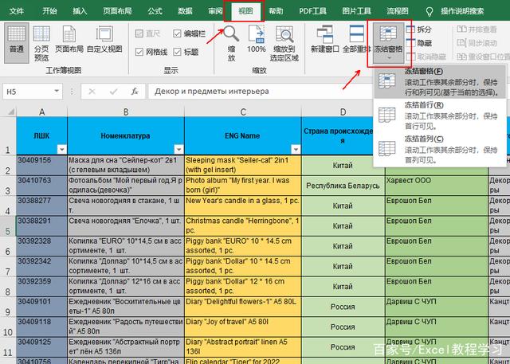510x364 pixels.
Task: Expand the 冻结窗格 freeze panes dropdown button
Action: (388, 44)
